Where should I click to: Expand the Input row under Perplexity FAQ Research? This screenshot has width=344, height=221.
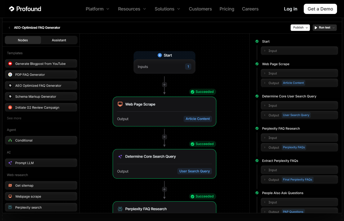(x=299, y=138)
